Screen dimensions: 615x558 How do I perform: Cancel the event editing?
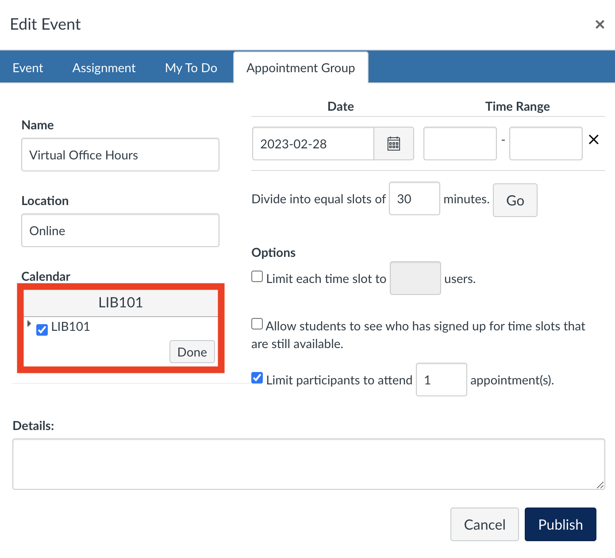(484, 524)
